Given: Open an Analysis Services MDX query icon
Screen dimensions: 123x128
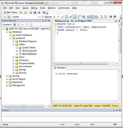Looking at the screenshot, I should tap(25, 12).
